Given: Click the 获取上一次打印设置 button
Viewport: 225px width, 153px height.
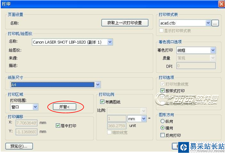Looking at the screenshot, I should (125, 23).
